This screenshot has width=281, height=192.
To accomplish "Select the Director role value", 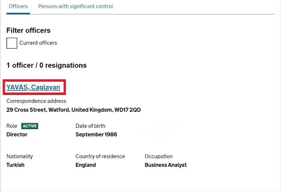I will click(17, 135).
